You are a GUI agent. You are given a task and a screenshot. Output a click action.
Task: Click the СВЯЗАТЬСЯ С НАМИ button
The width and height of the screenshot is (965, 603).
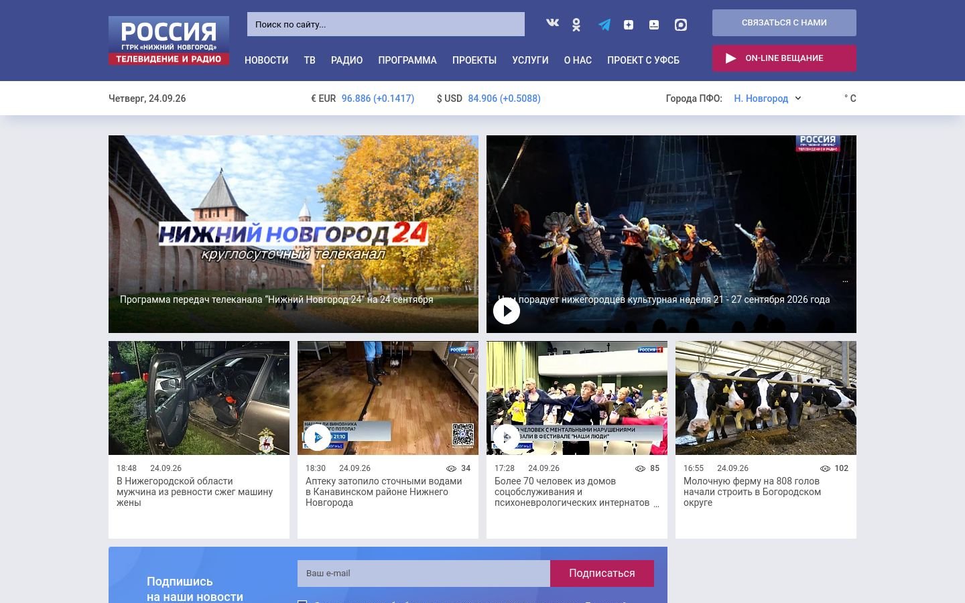(784, 23)
